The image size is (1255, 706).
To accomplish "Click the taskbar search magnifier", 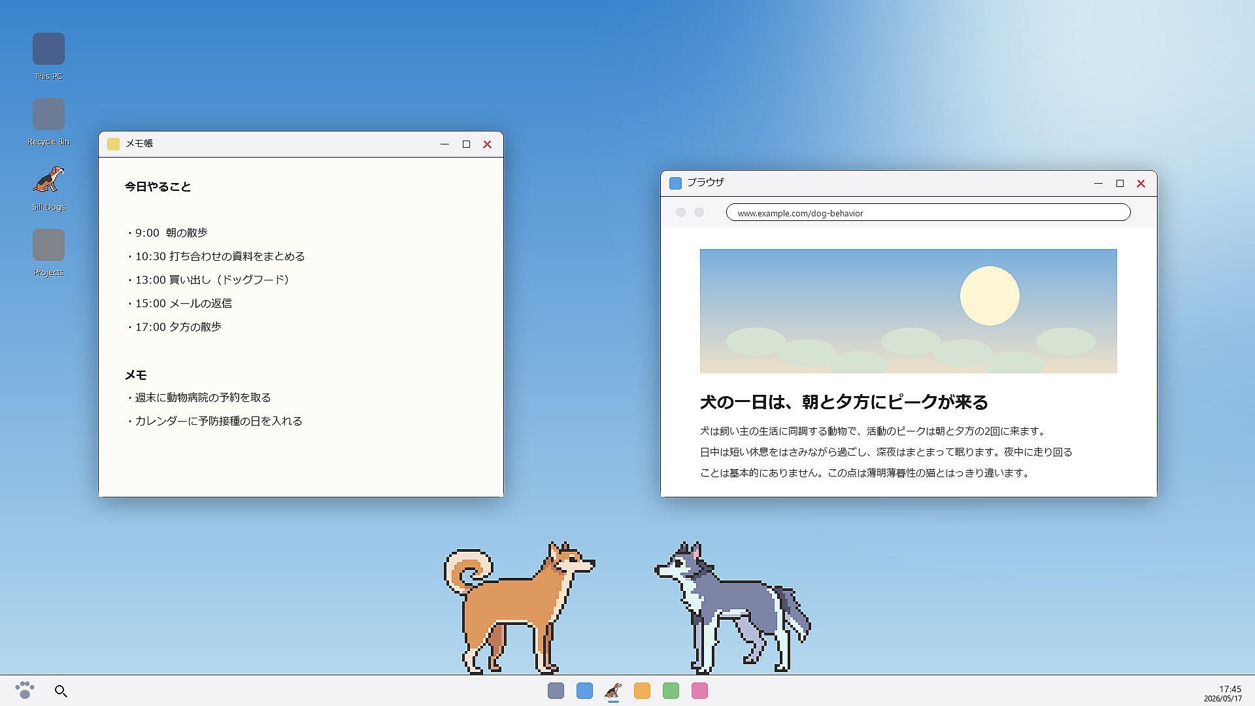I will coord(61,691).
